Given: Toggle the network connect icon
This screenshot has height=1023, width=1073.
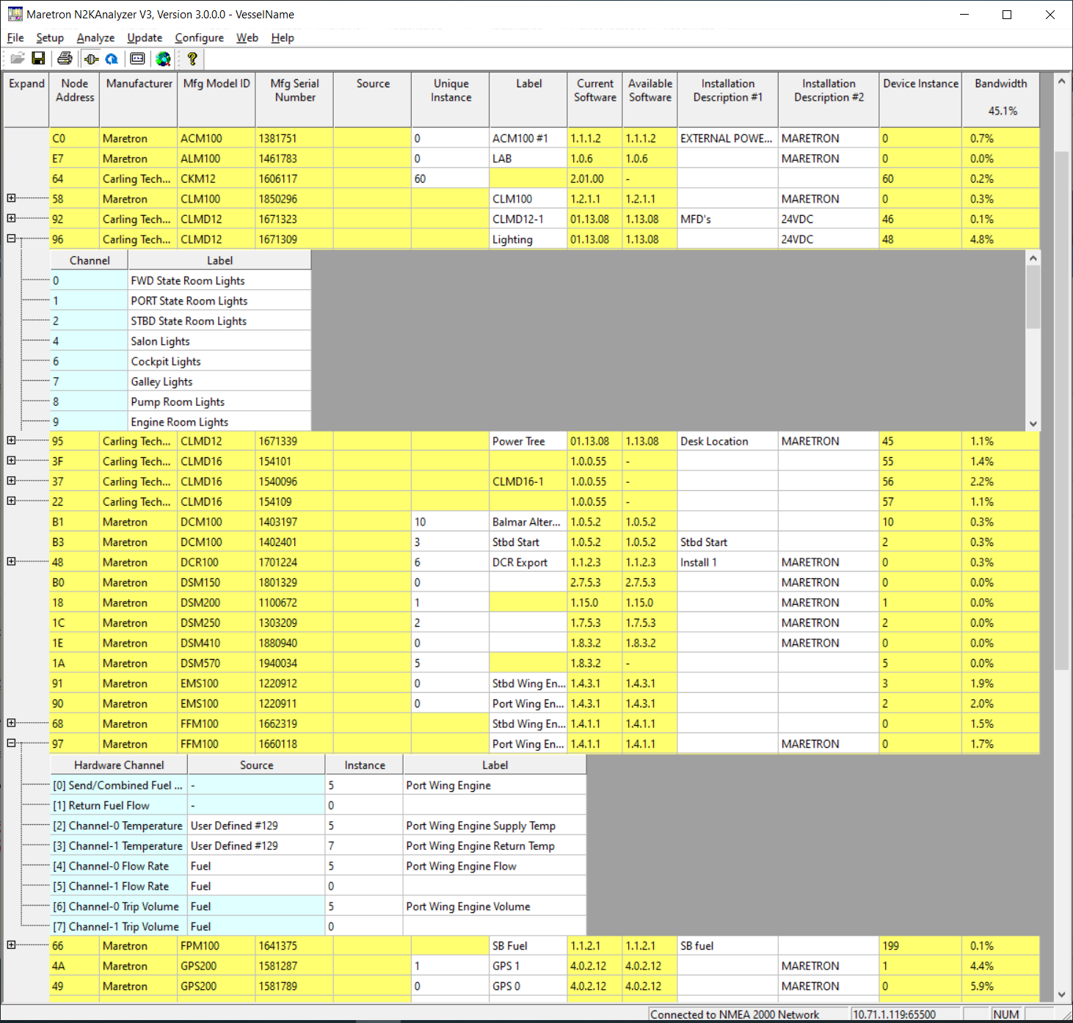Looking at the screenshot, I should tap(91, 59).
